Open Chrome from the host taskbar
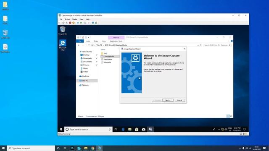 tap(93, 148)
